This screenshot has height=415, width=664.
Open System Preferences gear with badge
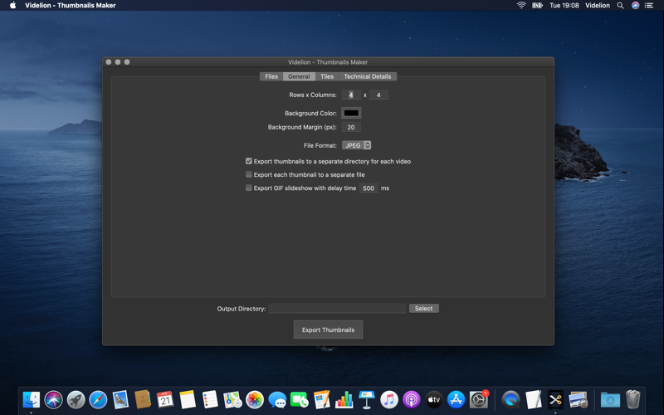point(479,399)
